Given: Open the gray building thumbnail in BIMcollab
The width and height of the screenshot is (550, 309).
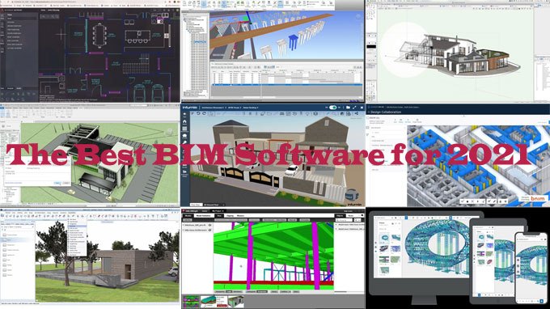Looking at the screenshot, I should 235,302.
